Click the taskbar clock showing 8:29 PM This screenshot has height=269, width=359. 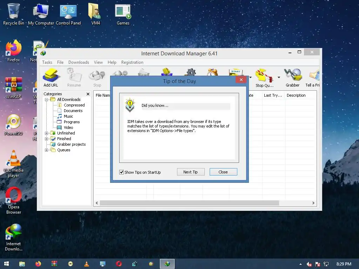tap(344, 264)
